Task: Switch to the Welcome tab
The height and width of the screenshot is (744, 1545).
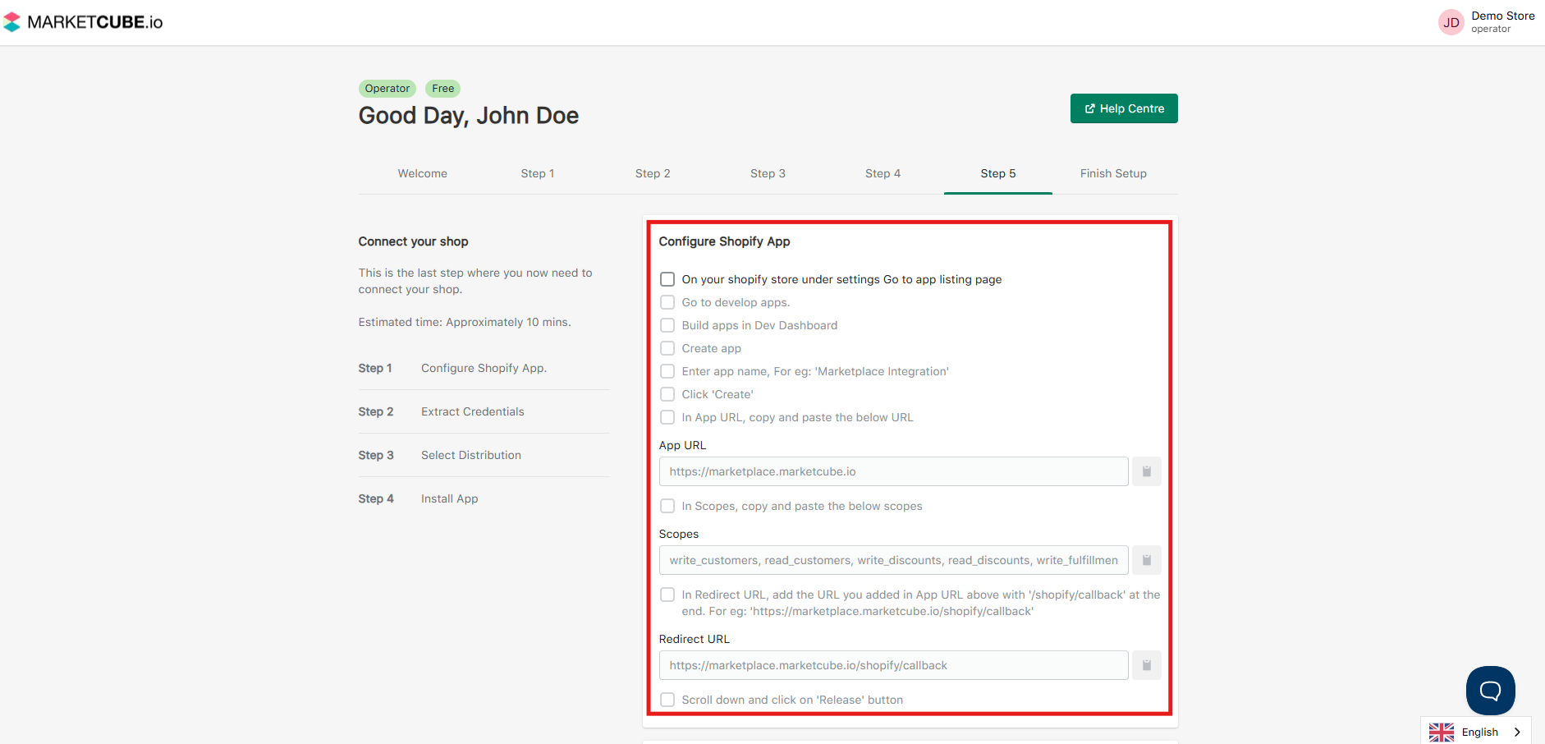Action: pos(423,173)
